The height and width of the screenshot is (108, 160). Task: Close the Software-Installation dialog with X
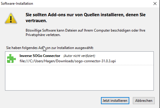[x=155, y=4]
